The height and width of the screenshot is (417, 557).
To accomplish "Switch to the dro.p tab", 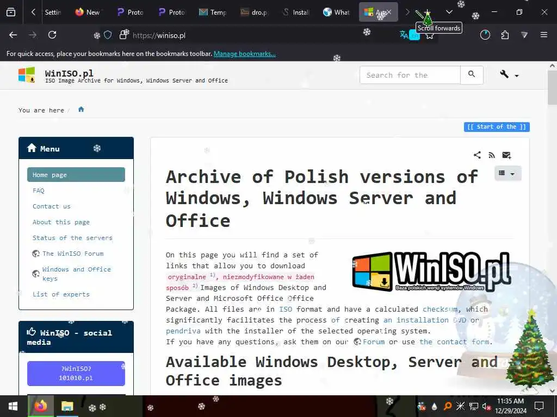I will click(x=255, y=12).
